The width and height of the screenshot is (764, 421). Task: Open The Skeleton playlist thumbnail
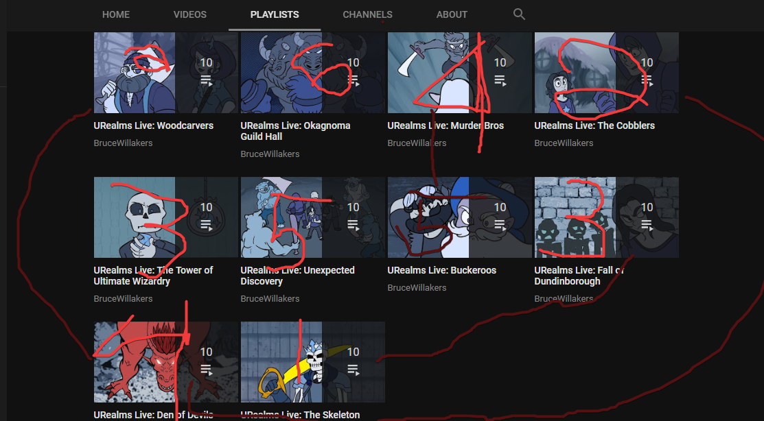point(313,362)
